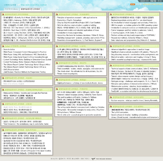Image resolution: width=163 pixels, height=161 pixels.
Task: Click the 위자드 배너/버튼 footer link
Action: [x=73, y=159]
